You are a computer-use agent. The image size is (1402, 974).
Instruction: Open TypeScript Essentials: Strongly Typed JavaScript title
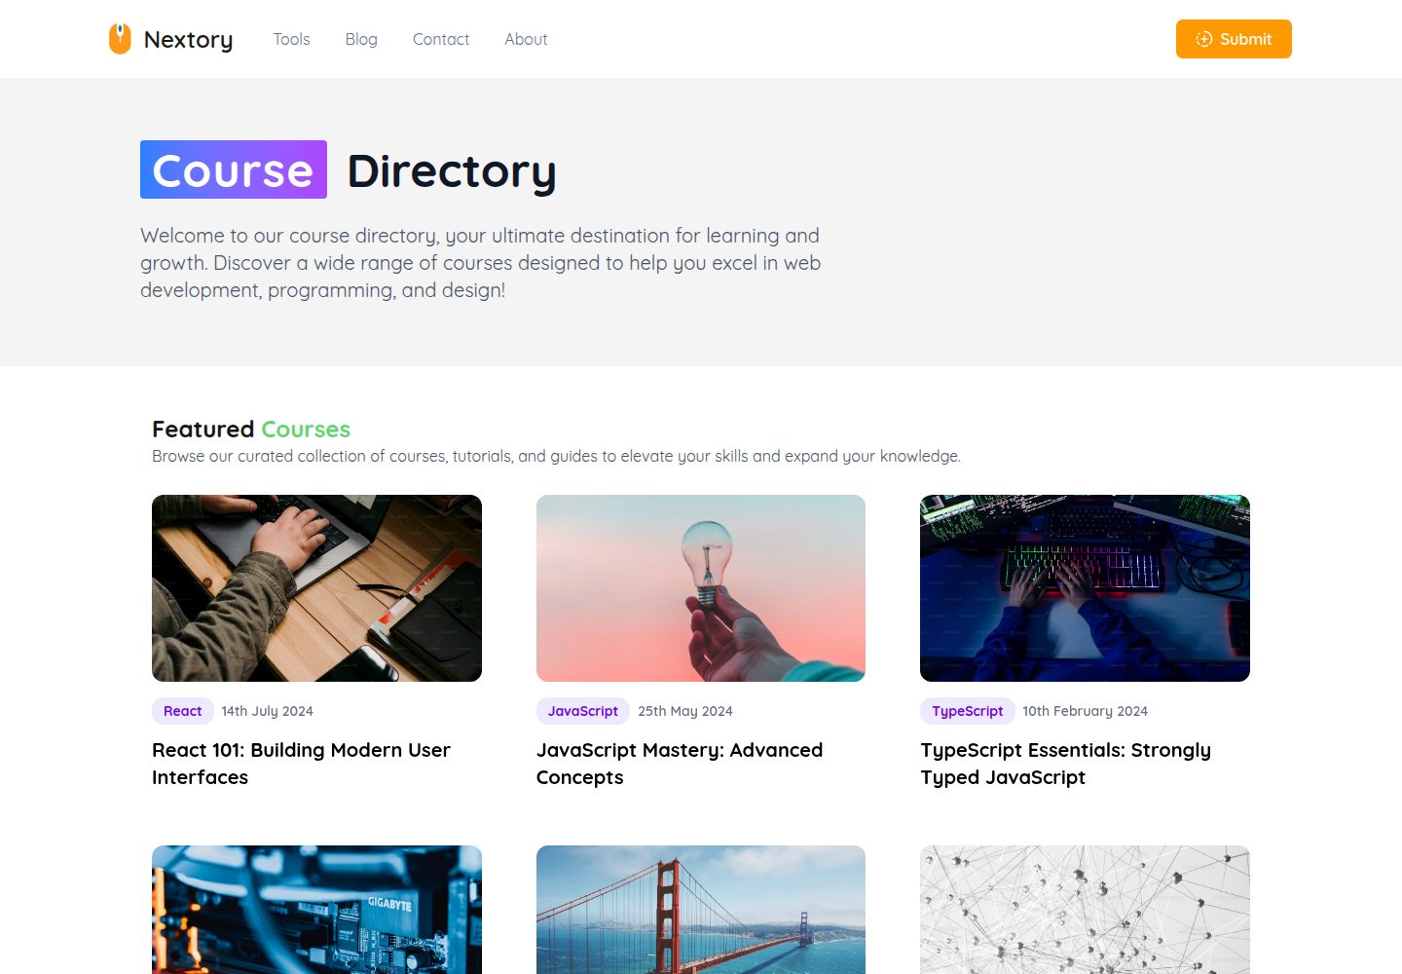click(1065, 764)
